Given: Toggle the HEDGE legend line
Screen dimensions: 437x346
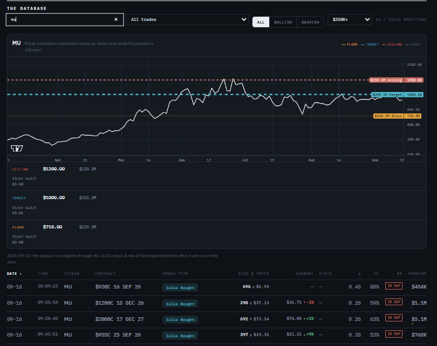Looking at the screenshot, I should tap(413, 44).
